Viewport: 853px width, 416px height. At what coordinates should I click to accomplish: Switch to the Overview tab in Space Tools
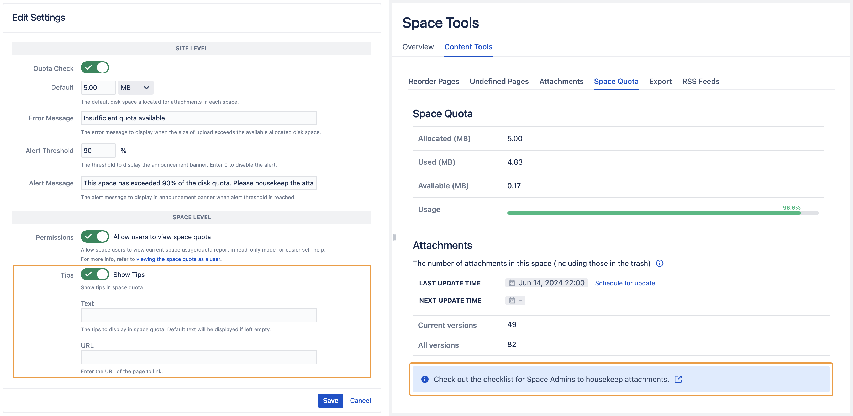pyautogui.click(x=418, y=47)
